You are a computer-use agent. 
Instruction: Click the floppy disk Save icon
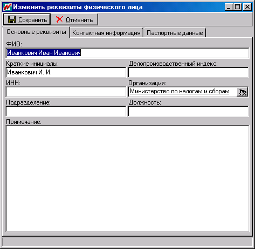[x=12, y=19]
